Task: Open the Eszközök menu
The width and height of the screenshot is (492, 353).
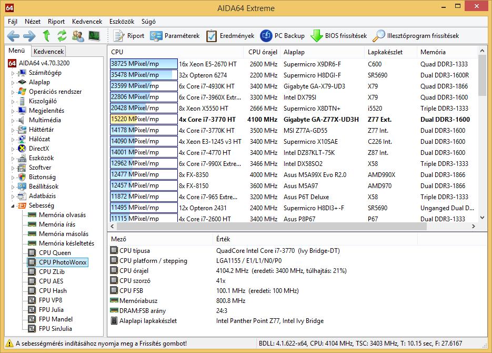Action: (x=122, y=22)
